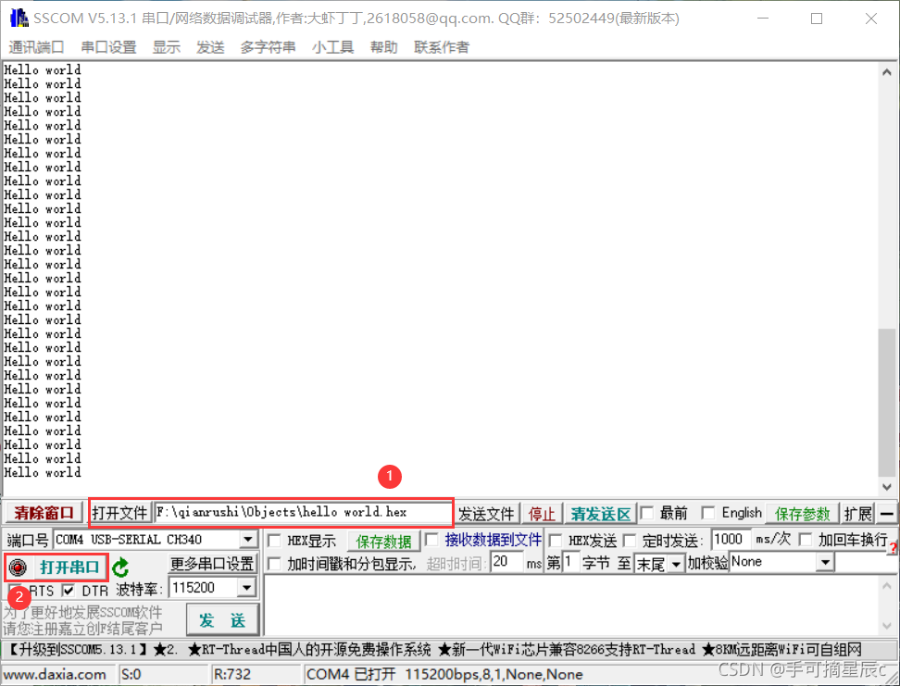The height and width of the screenshot is (686, 900).
Task: Click the 发送文件 button
Action: [486, 513]
